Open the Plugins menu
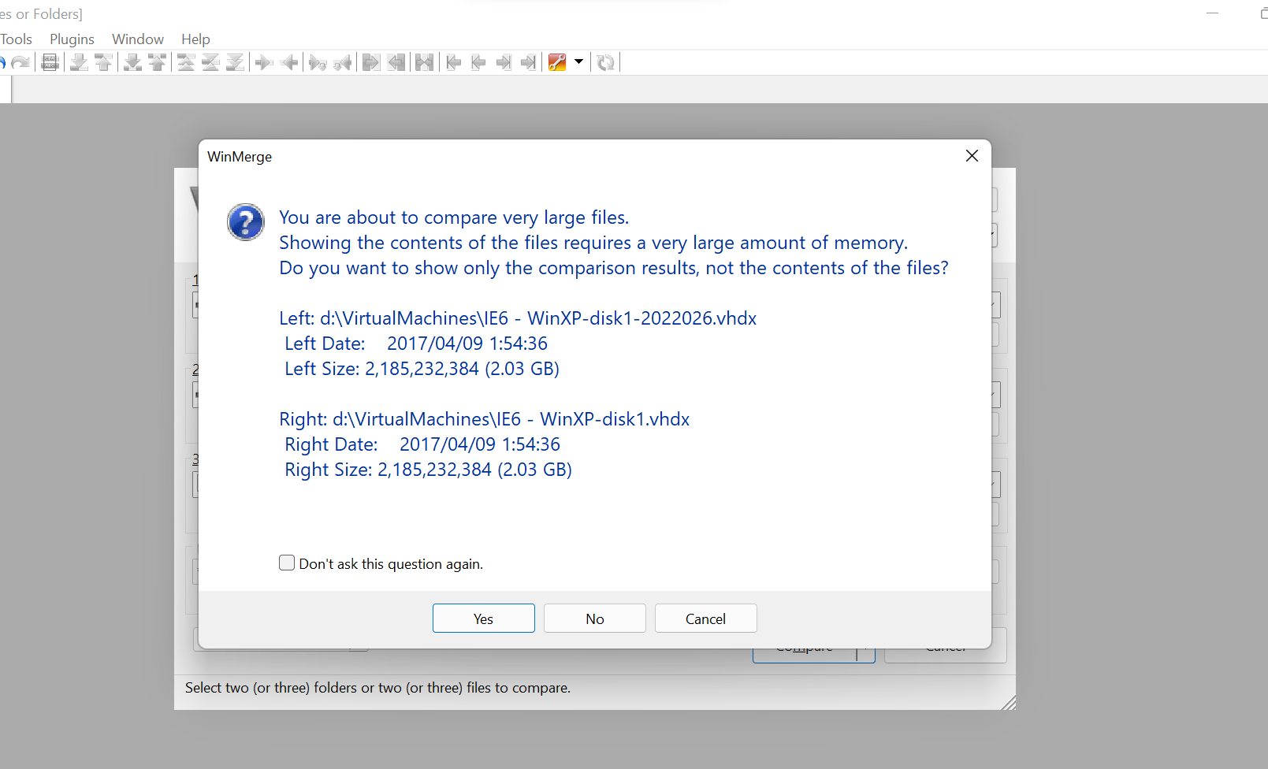Viewport: 1268px width, 769px height. click(x=72, y=39)
